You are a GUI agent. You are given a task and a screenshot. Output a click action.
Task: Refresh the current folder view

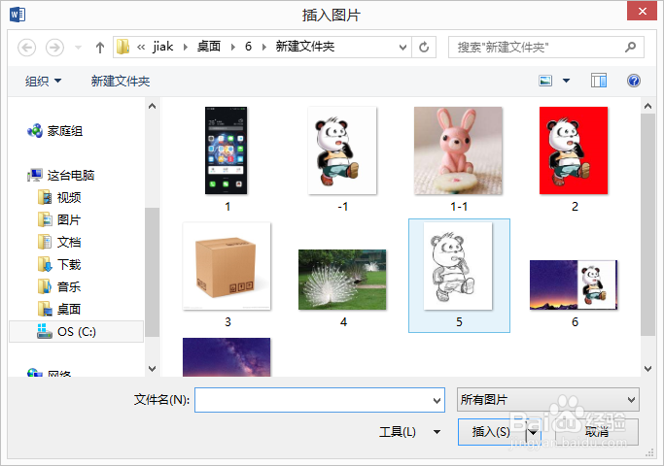pos(424,48)
